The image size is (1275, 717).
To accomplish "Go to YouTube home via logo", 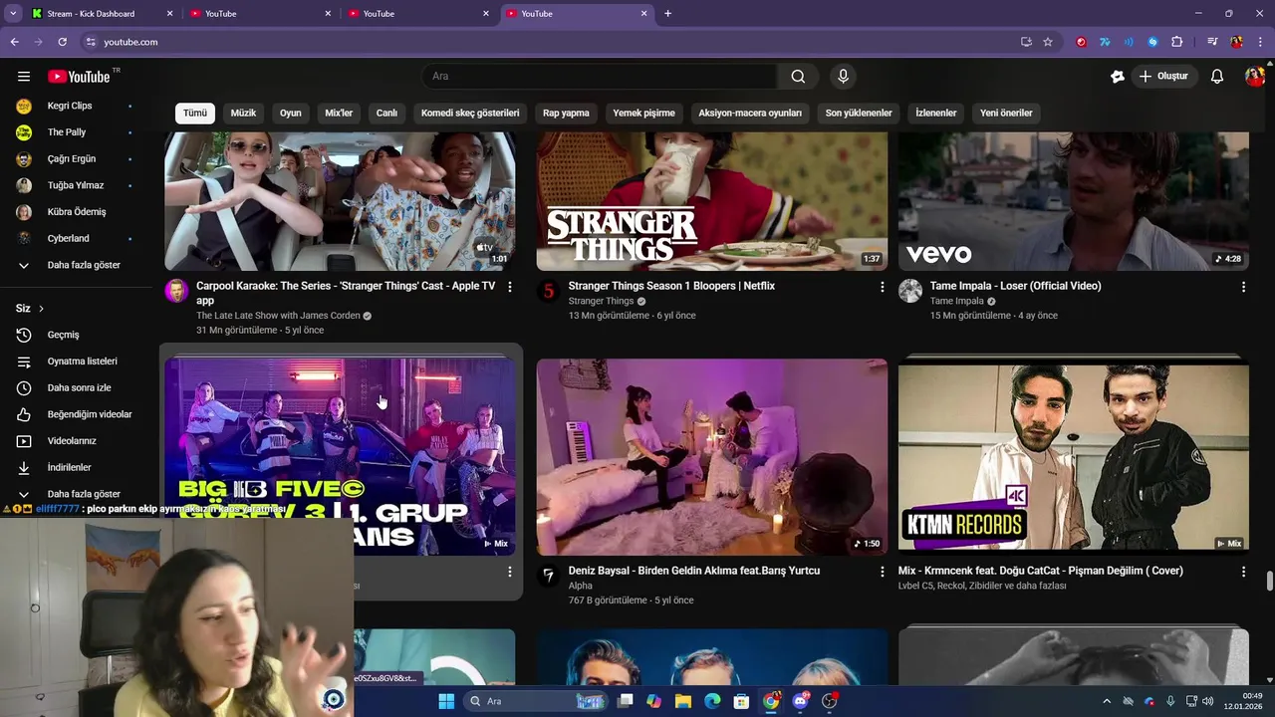I will click(x=79, y=77).
